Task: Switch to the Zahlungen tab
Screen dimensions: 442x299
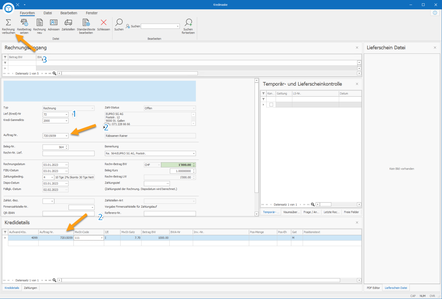Action: pyautogui.click(x=30, y=288)
